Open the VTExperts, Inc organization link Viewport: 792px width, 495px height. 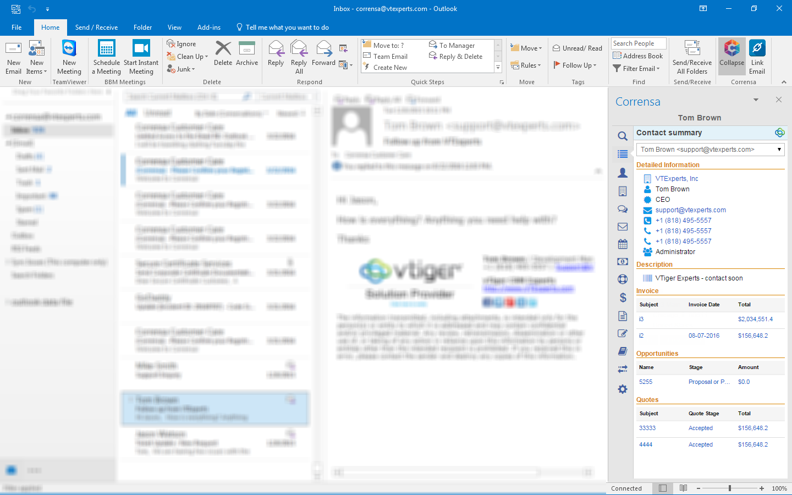[x=676, y=179]
